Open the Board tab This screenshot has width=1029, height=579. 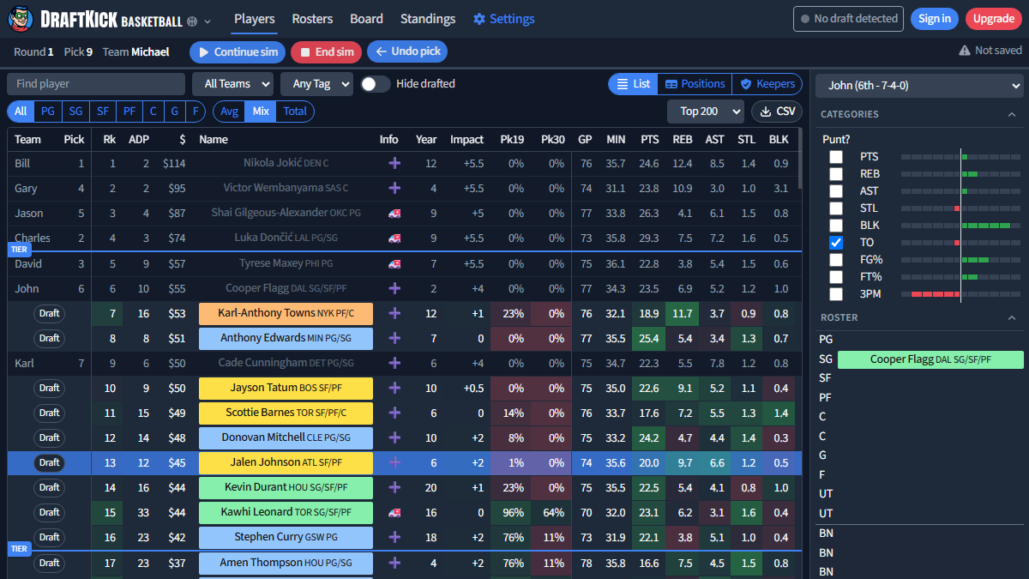(367, 19)
